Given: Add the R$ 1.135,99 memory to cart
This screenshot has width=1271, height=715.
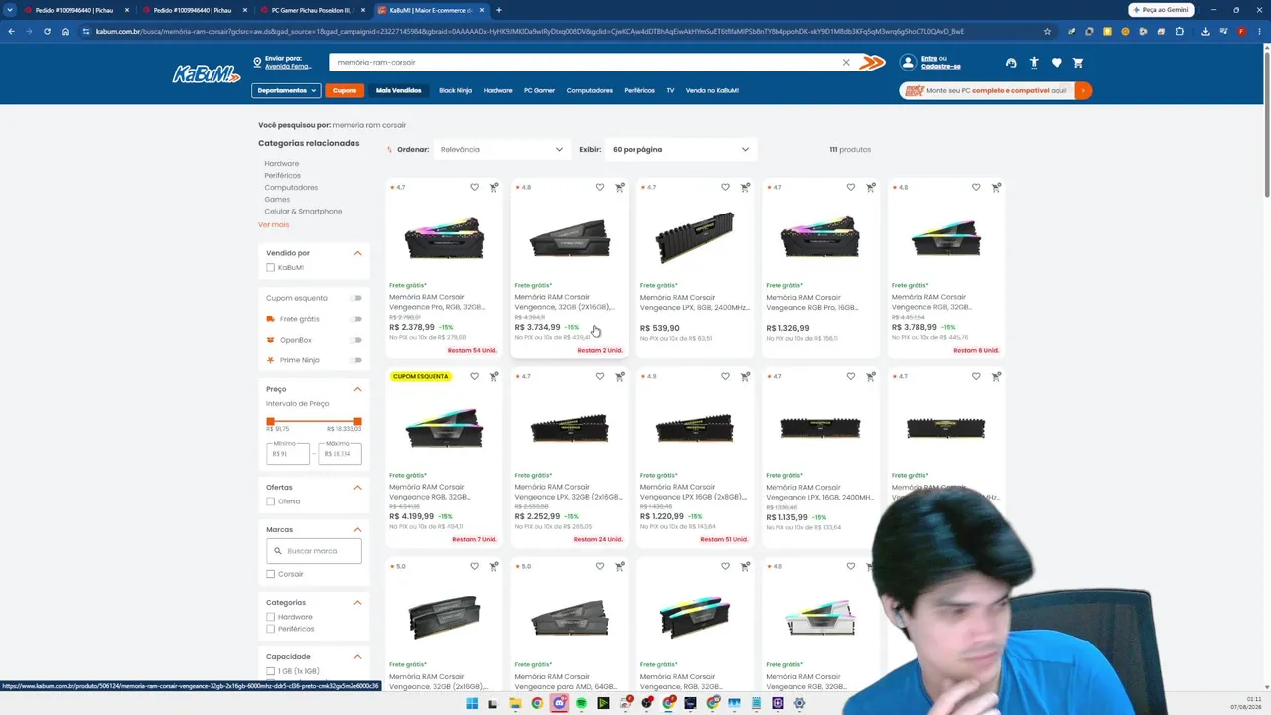Looking at the screenshot, I should coord(871,376).
